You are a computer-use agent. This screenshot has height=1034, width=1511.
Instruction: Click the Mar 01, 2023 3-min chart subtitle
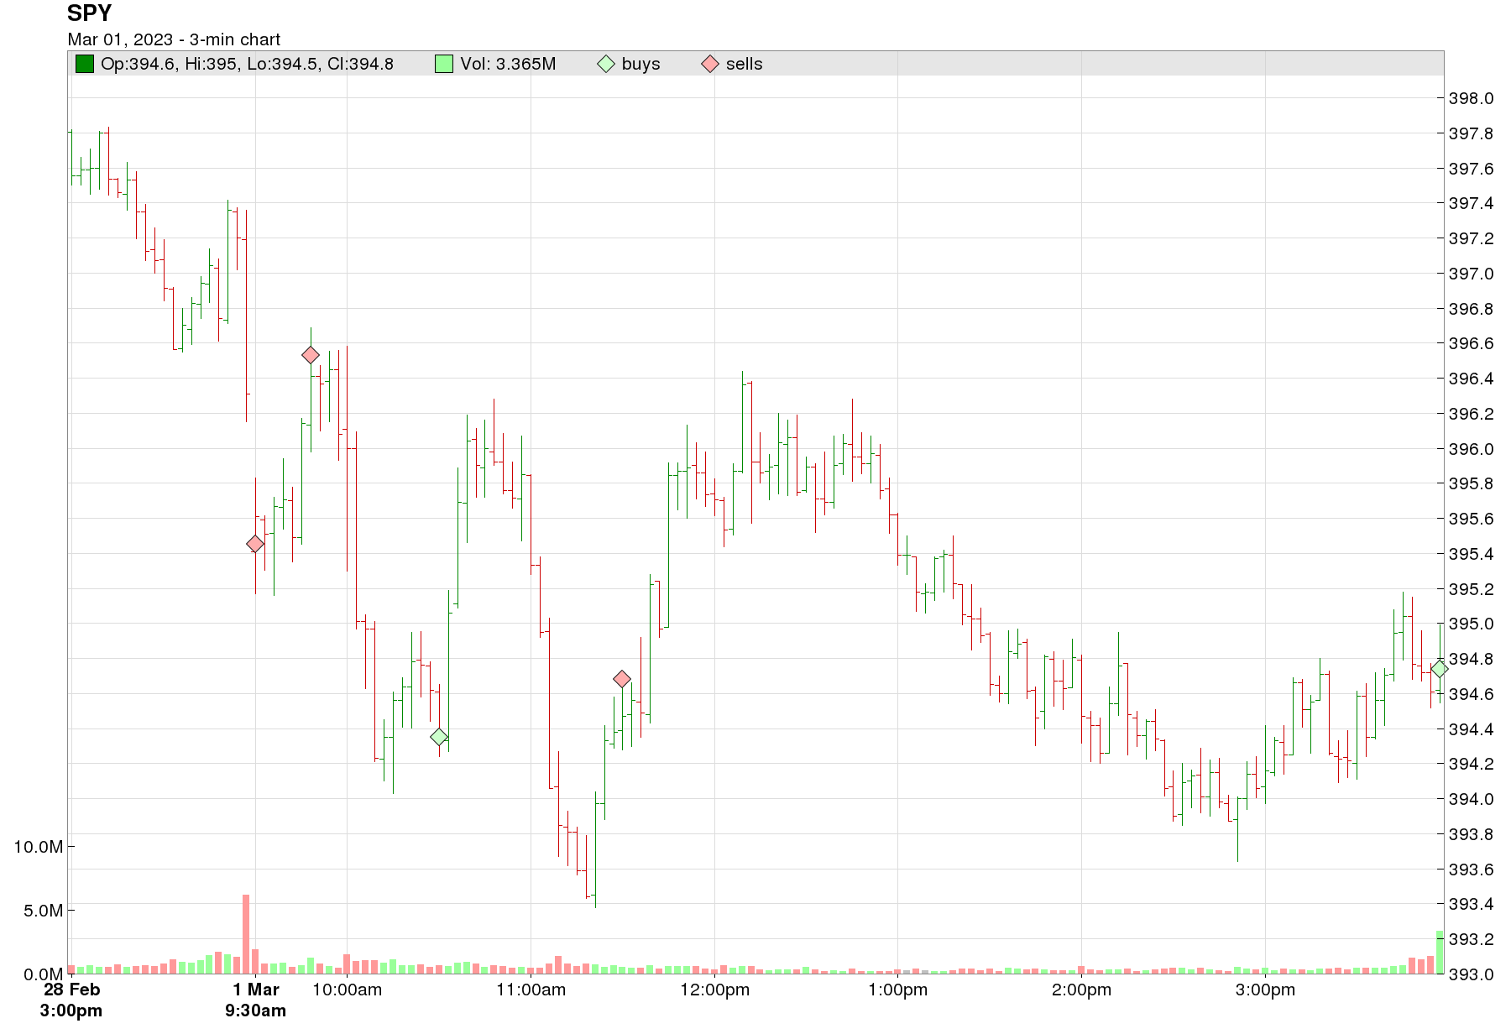pyautogui.click(x=174, y=39)
